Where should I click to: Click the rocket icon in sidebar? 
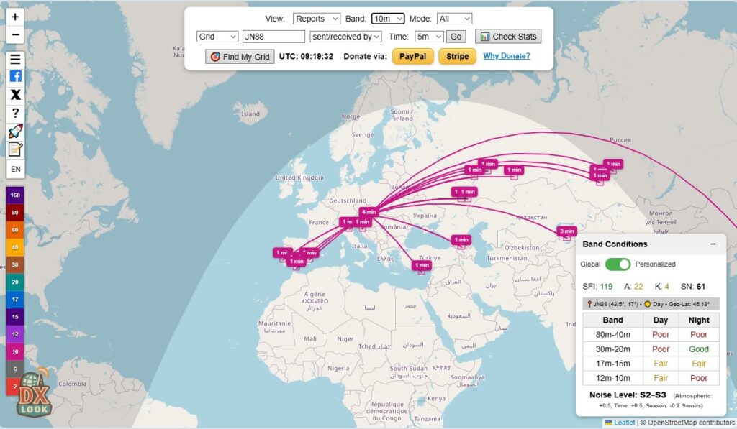[15, 131]
